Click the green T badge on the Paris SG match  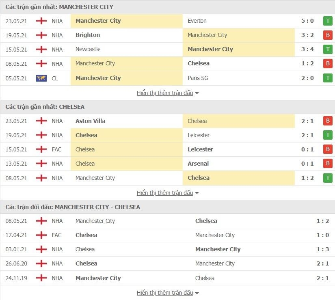click(x=327, y=78)
